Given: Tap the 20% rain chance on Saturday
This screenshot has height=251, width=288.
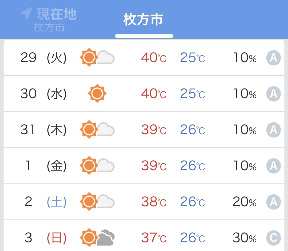Looking at the screenshot, I should pyautogui.click(x=244, y=202).
